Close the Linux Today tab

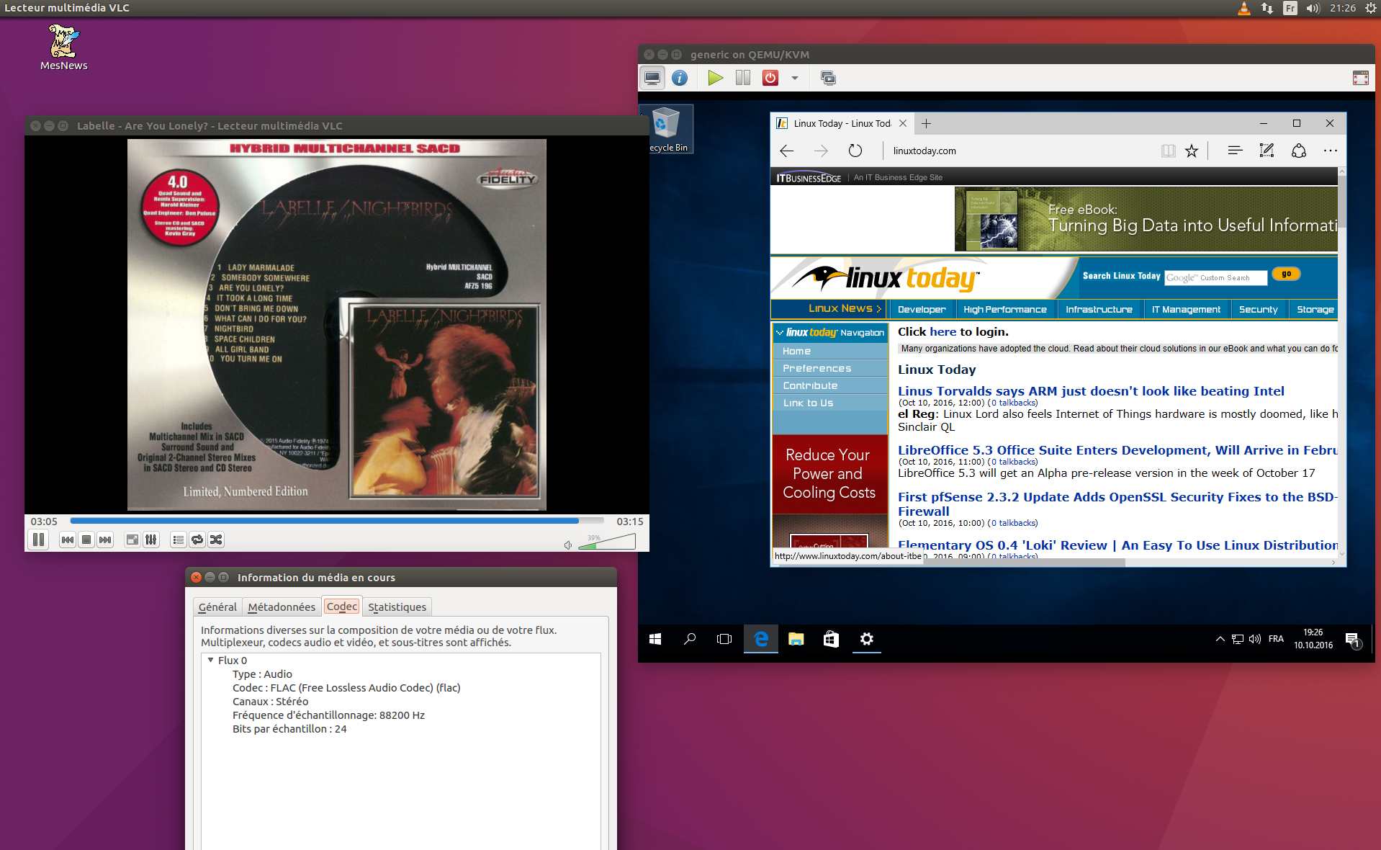pyautogui.click(x=903, y=123)
